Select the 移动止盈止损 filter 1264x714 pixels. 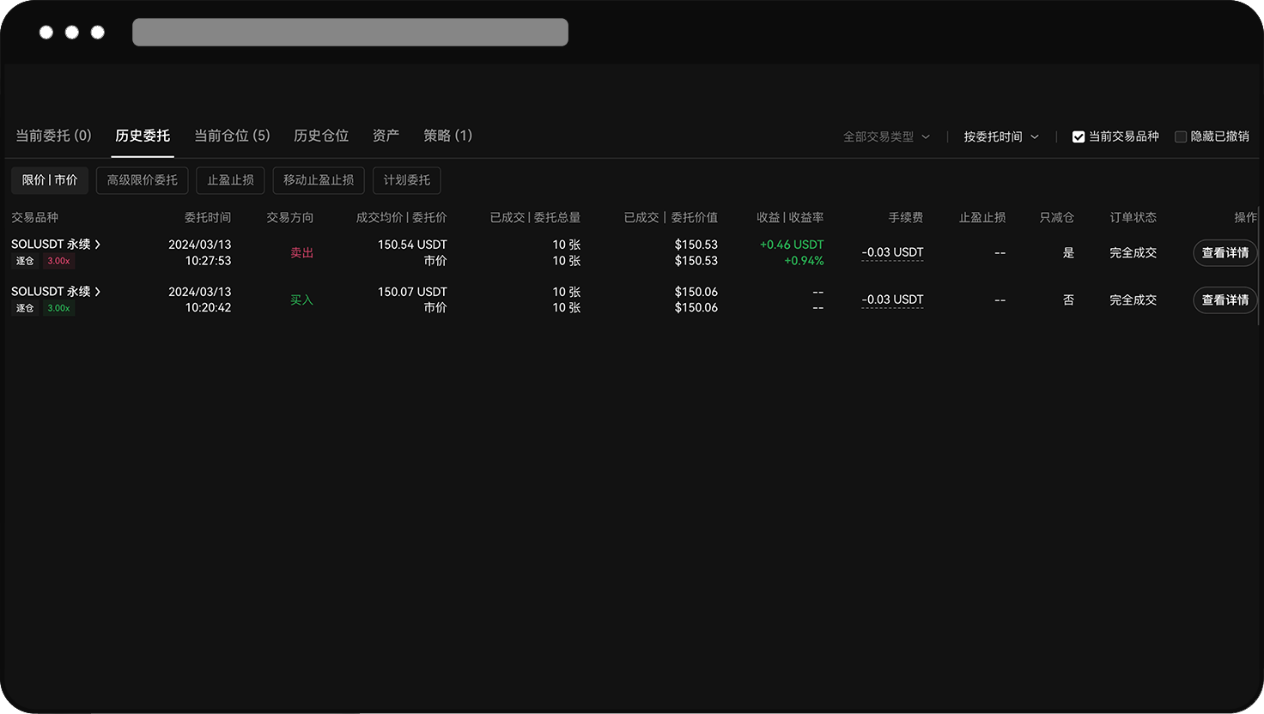(x=318, y=180)
